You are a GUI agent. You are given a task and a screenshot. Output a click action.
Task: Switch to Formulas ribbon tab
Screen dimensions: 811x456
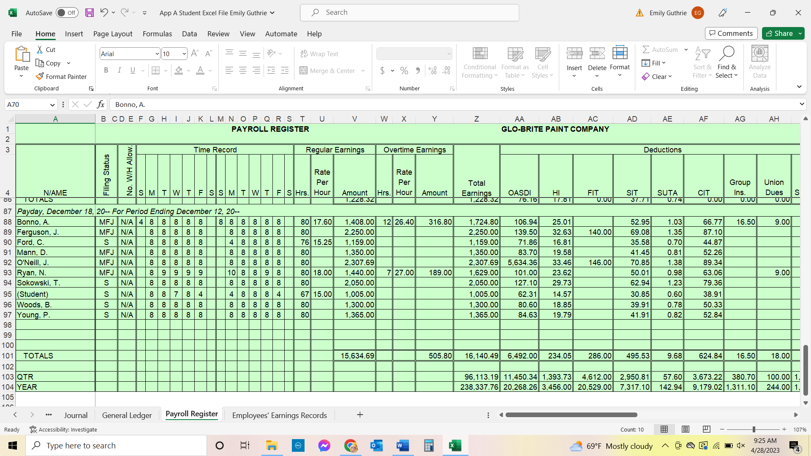click(x=157, y=34)
